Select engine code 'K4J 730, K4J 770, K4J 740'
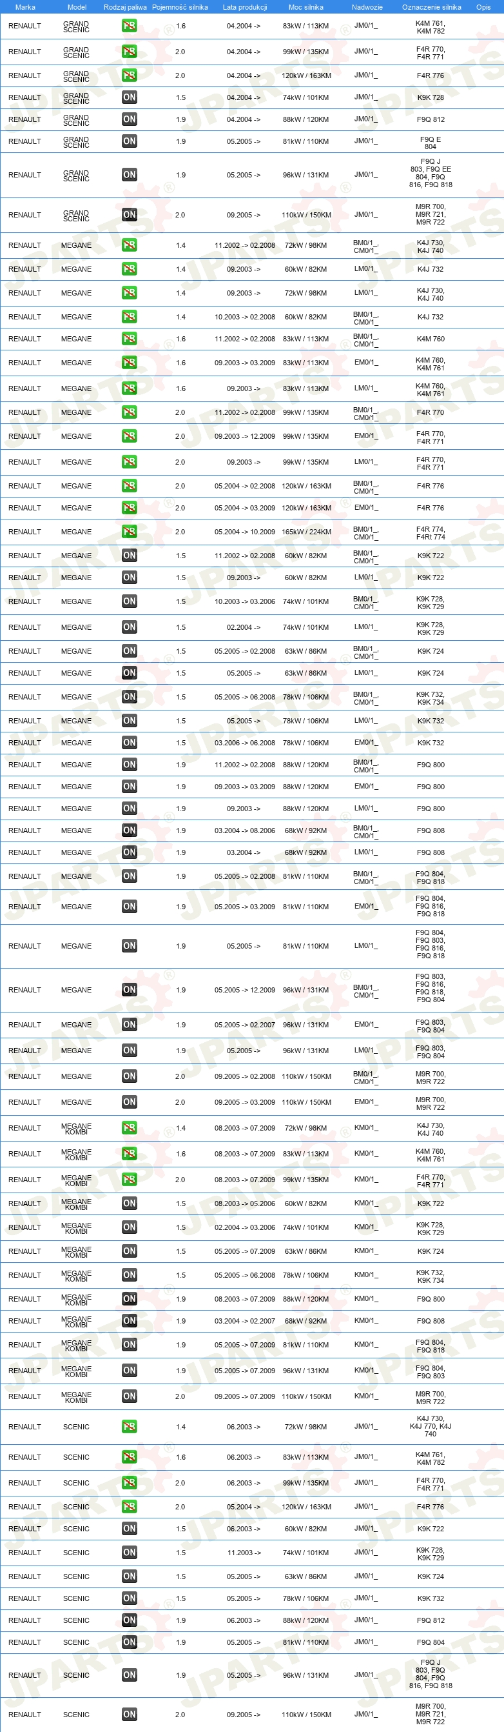The height and width of the screenshot is (1732, 504). click(430, 1426)
